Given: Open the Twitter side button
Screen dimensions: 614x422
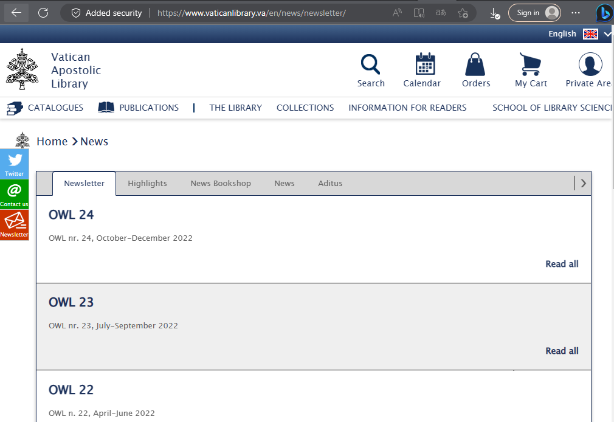Looking at the screenshot, I should coord(15,164).
